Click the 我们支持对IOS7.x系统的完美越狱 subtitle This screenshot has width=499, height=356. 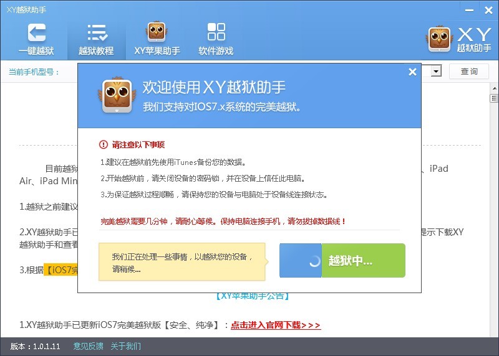(221, 107)
